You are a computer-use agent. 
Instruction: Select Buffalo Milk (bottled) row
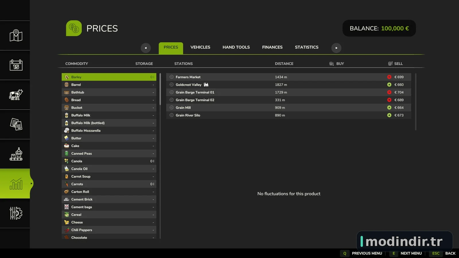pyautogui.click(x=109, y=123)
